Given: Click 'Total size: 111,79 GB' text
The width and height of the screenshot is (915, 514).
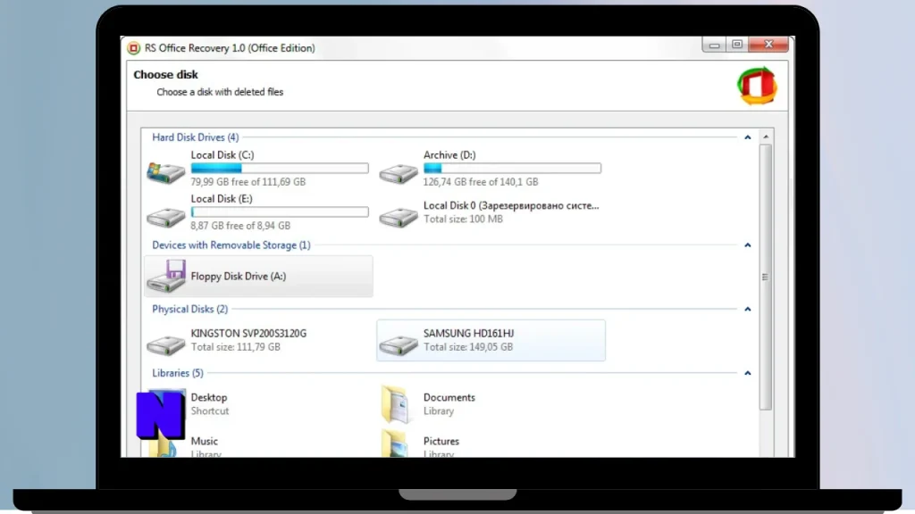Looking at the screenshot, I should click(x=235, y=347).
